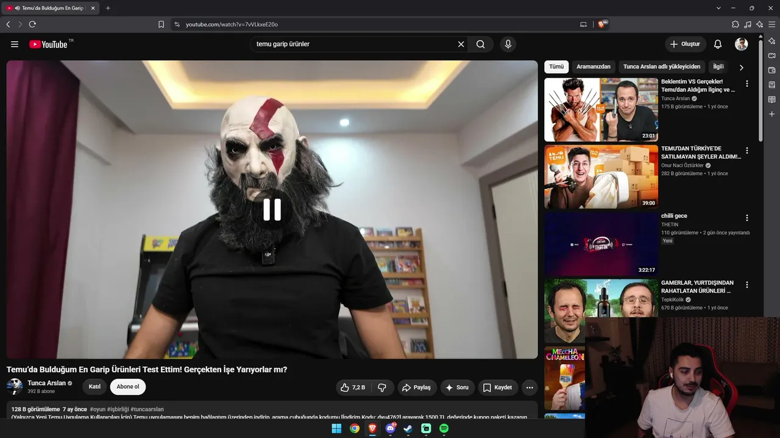Image resolution: width=780 pixels, height=438 pixels.
Task: Open Tunca Arslan channel avatar
Action: tap(15, 387)
